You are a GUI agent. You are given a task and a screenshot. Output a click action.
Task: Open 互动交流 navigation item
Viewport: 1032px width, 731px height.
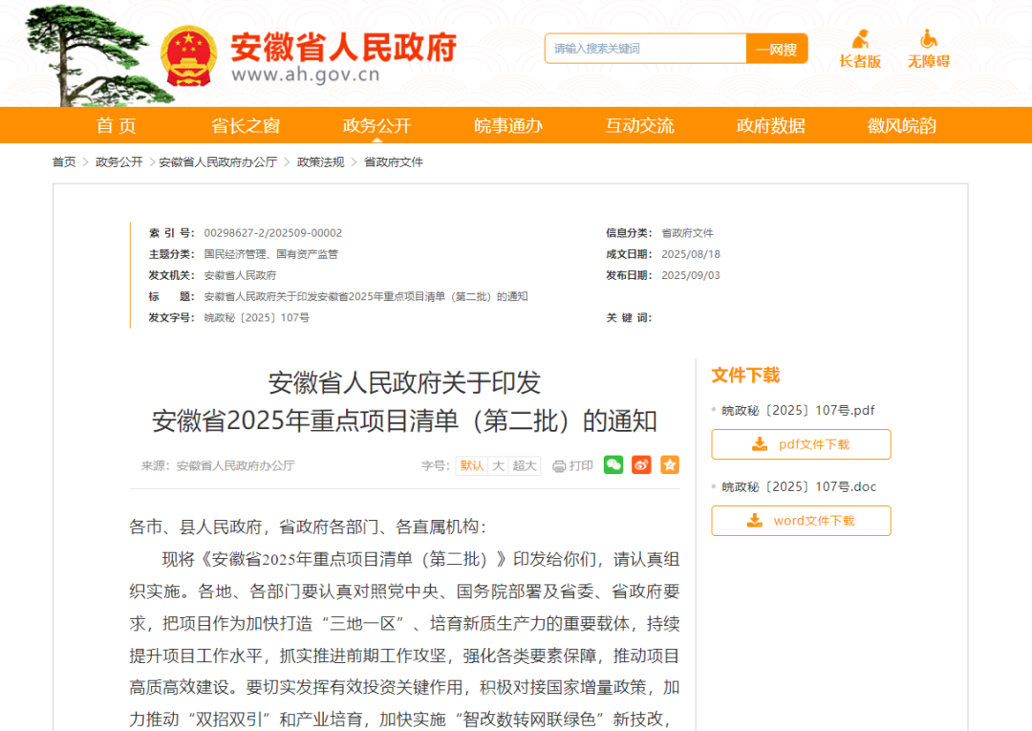(639, 125)
